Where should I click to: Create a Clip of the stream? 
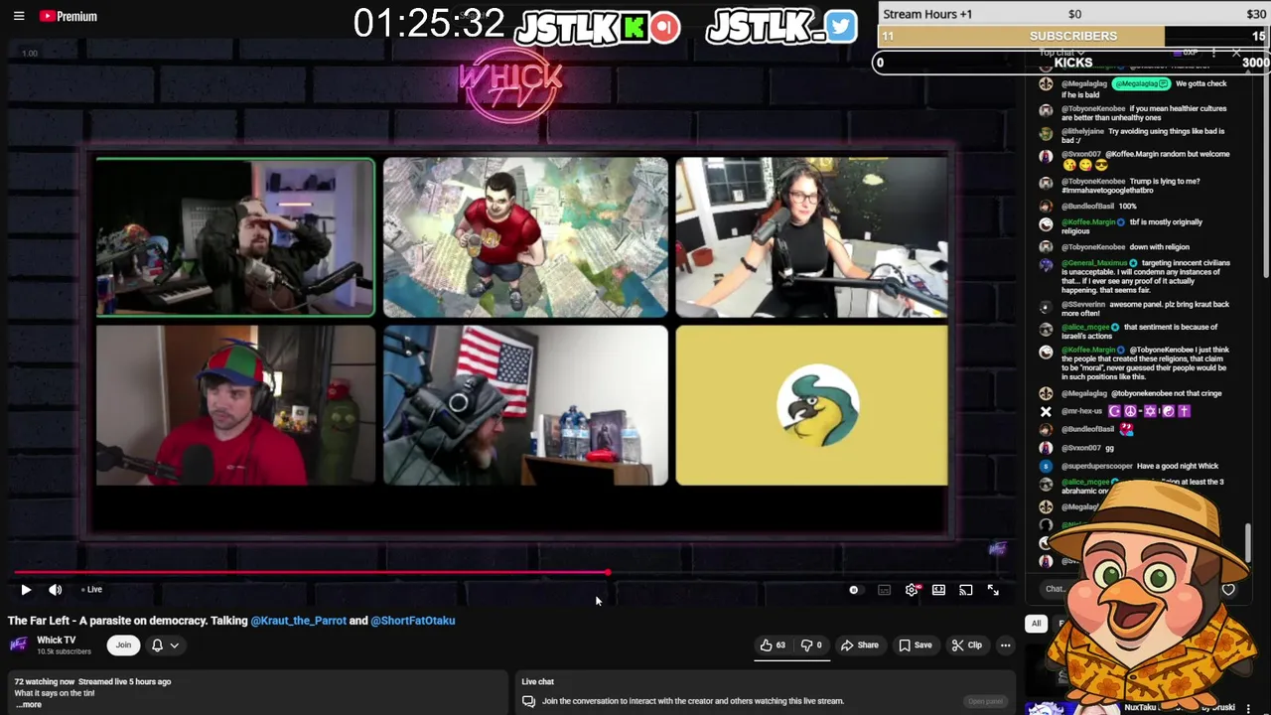point(966,645)
